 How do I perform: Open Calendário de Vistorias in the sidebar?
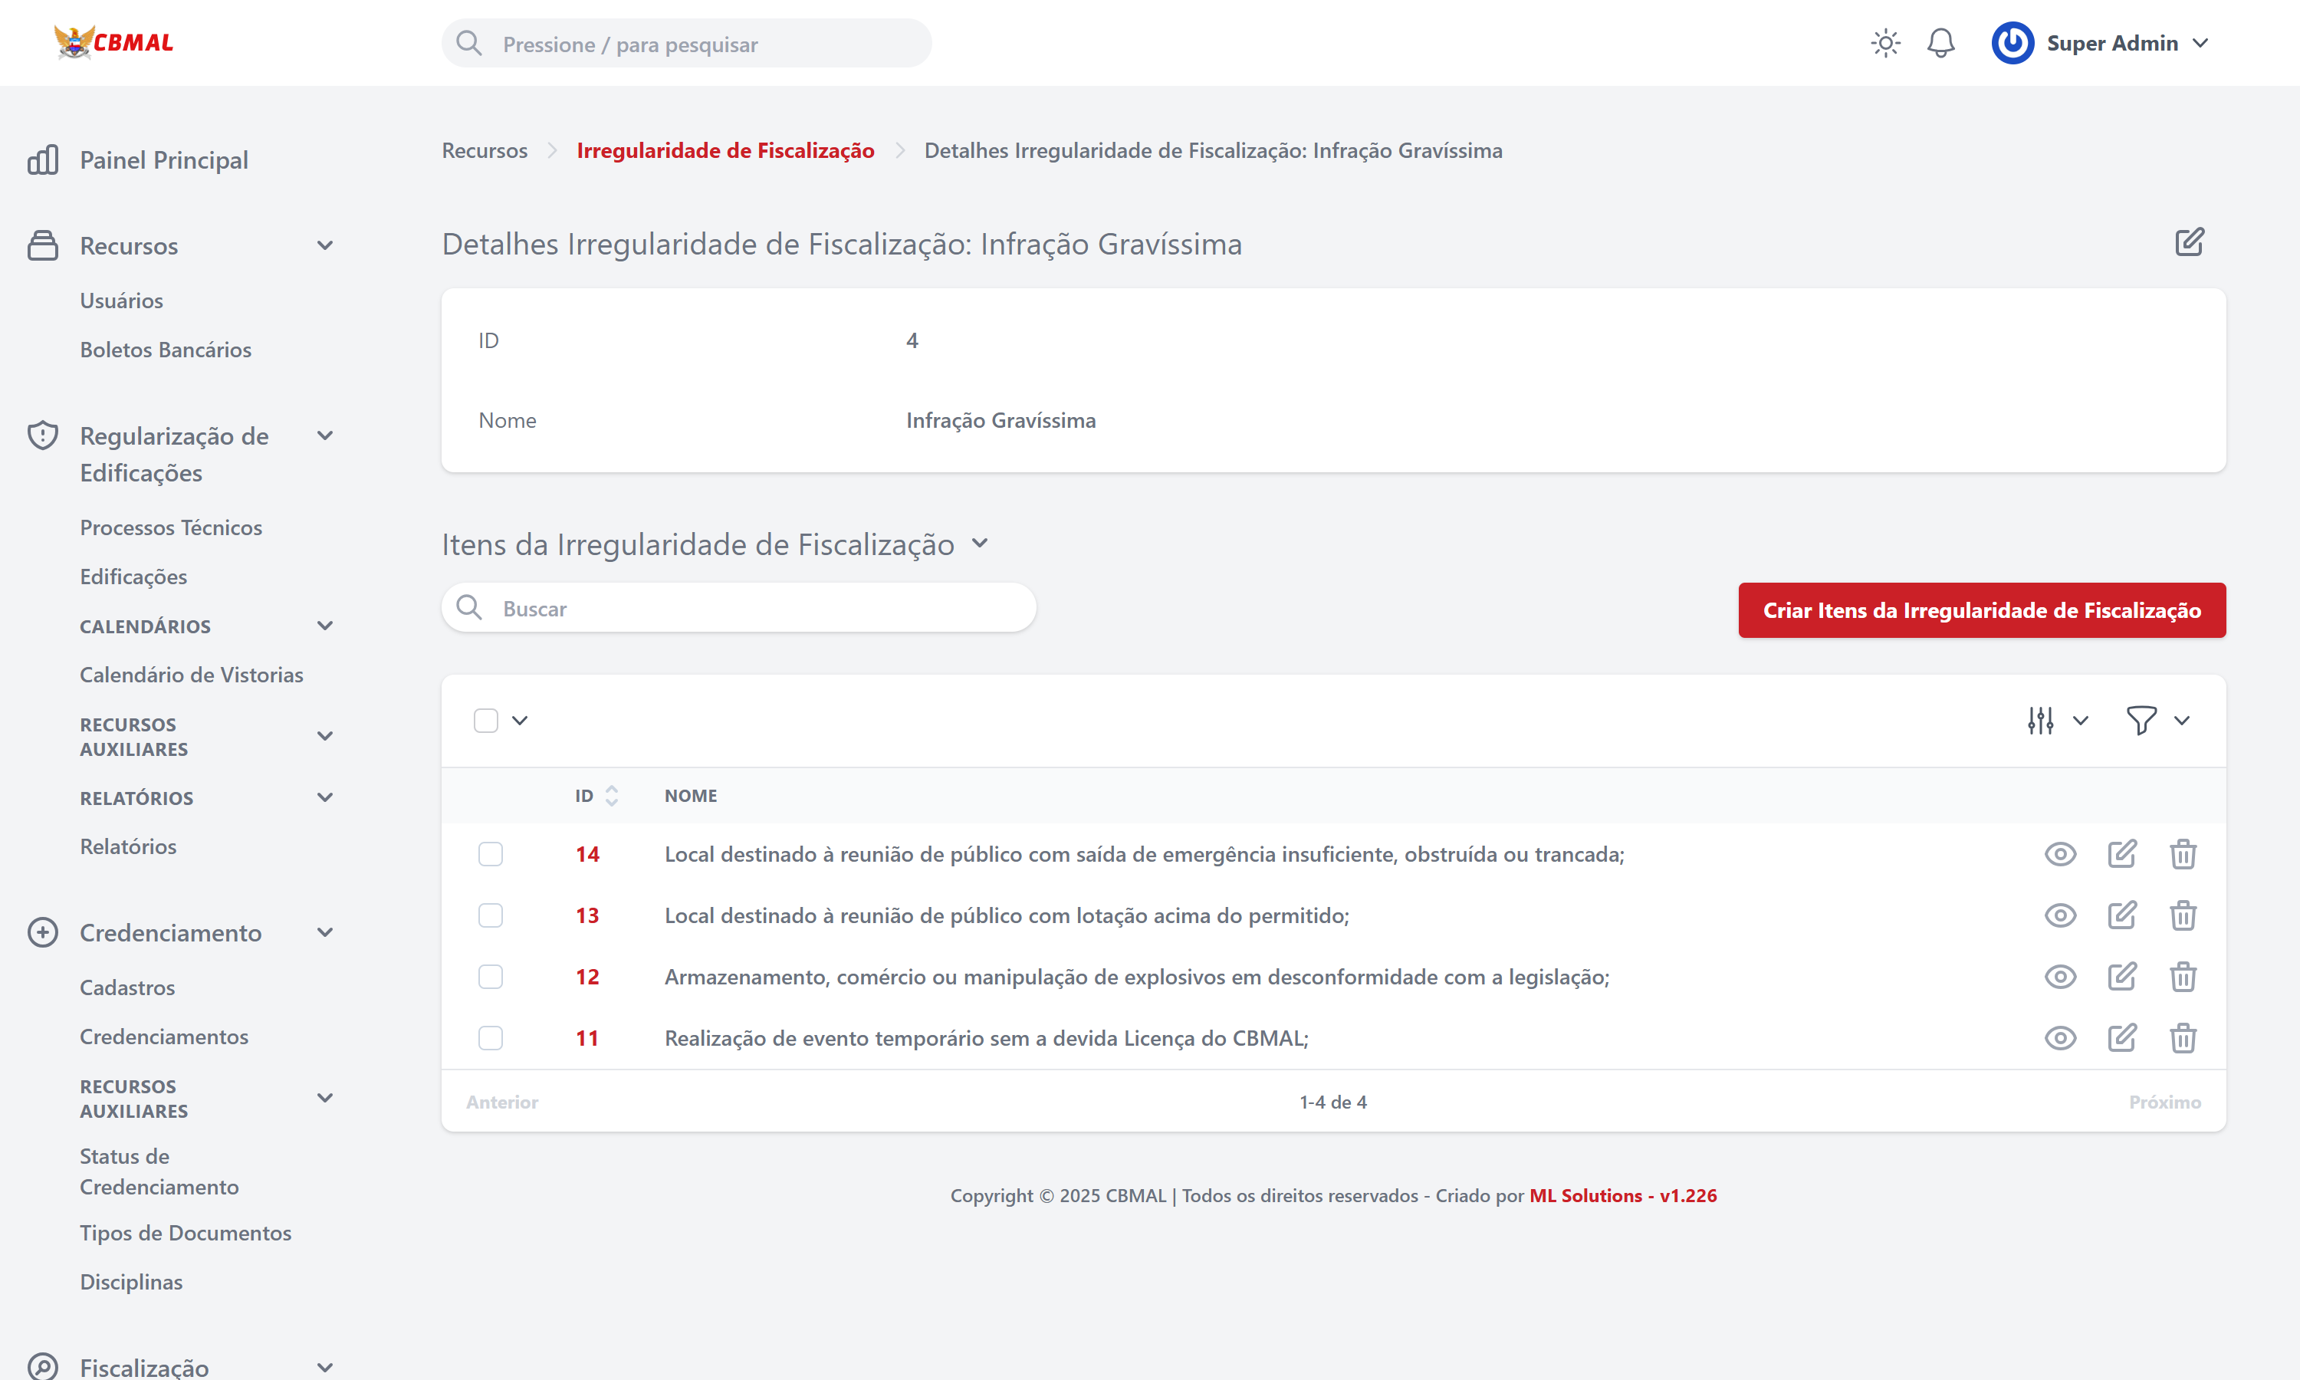(x=192, y=674)
